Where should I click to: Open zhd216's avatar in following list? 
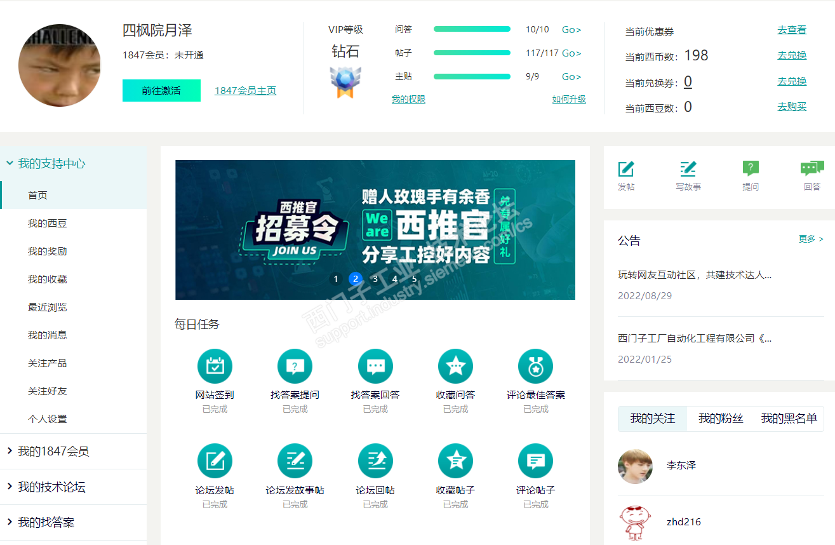pos(635,523)
